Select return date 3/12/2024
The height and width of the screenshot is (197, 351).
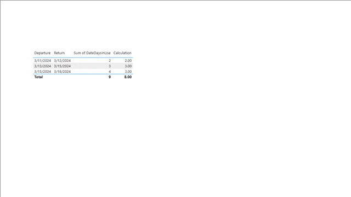pyautogui.click(x=62, y=61)
